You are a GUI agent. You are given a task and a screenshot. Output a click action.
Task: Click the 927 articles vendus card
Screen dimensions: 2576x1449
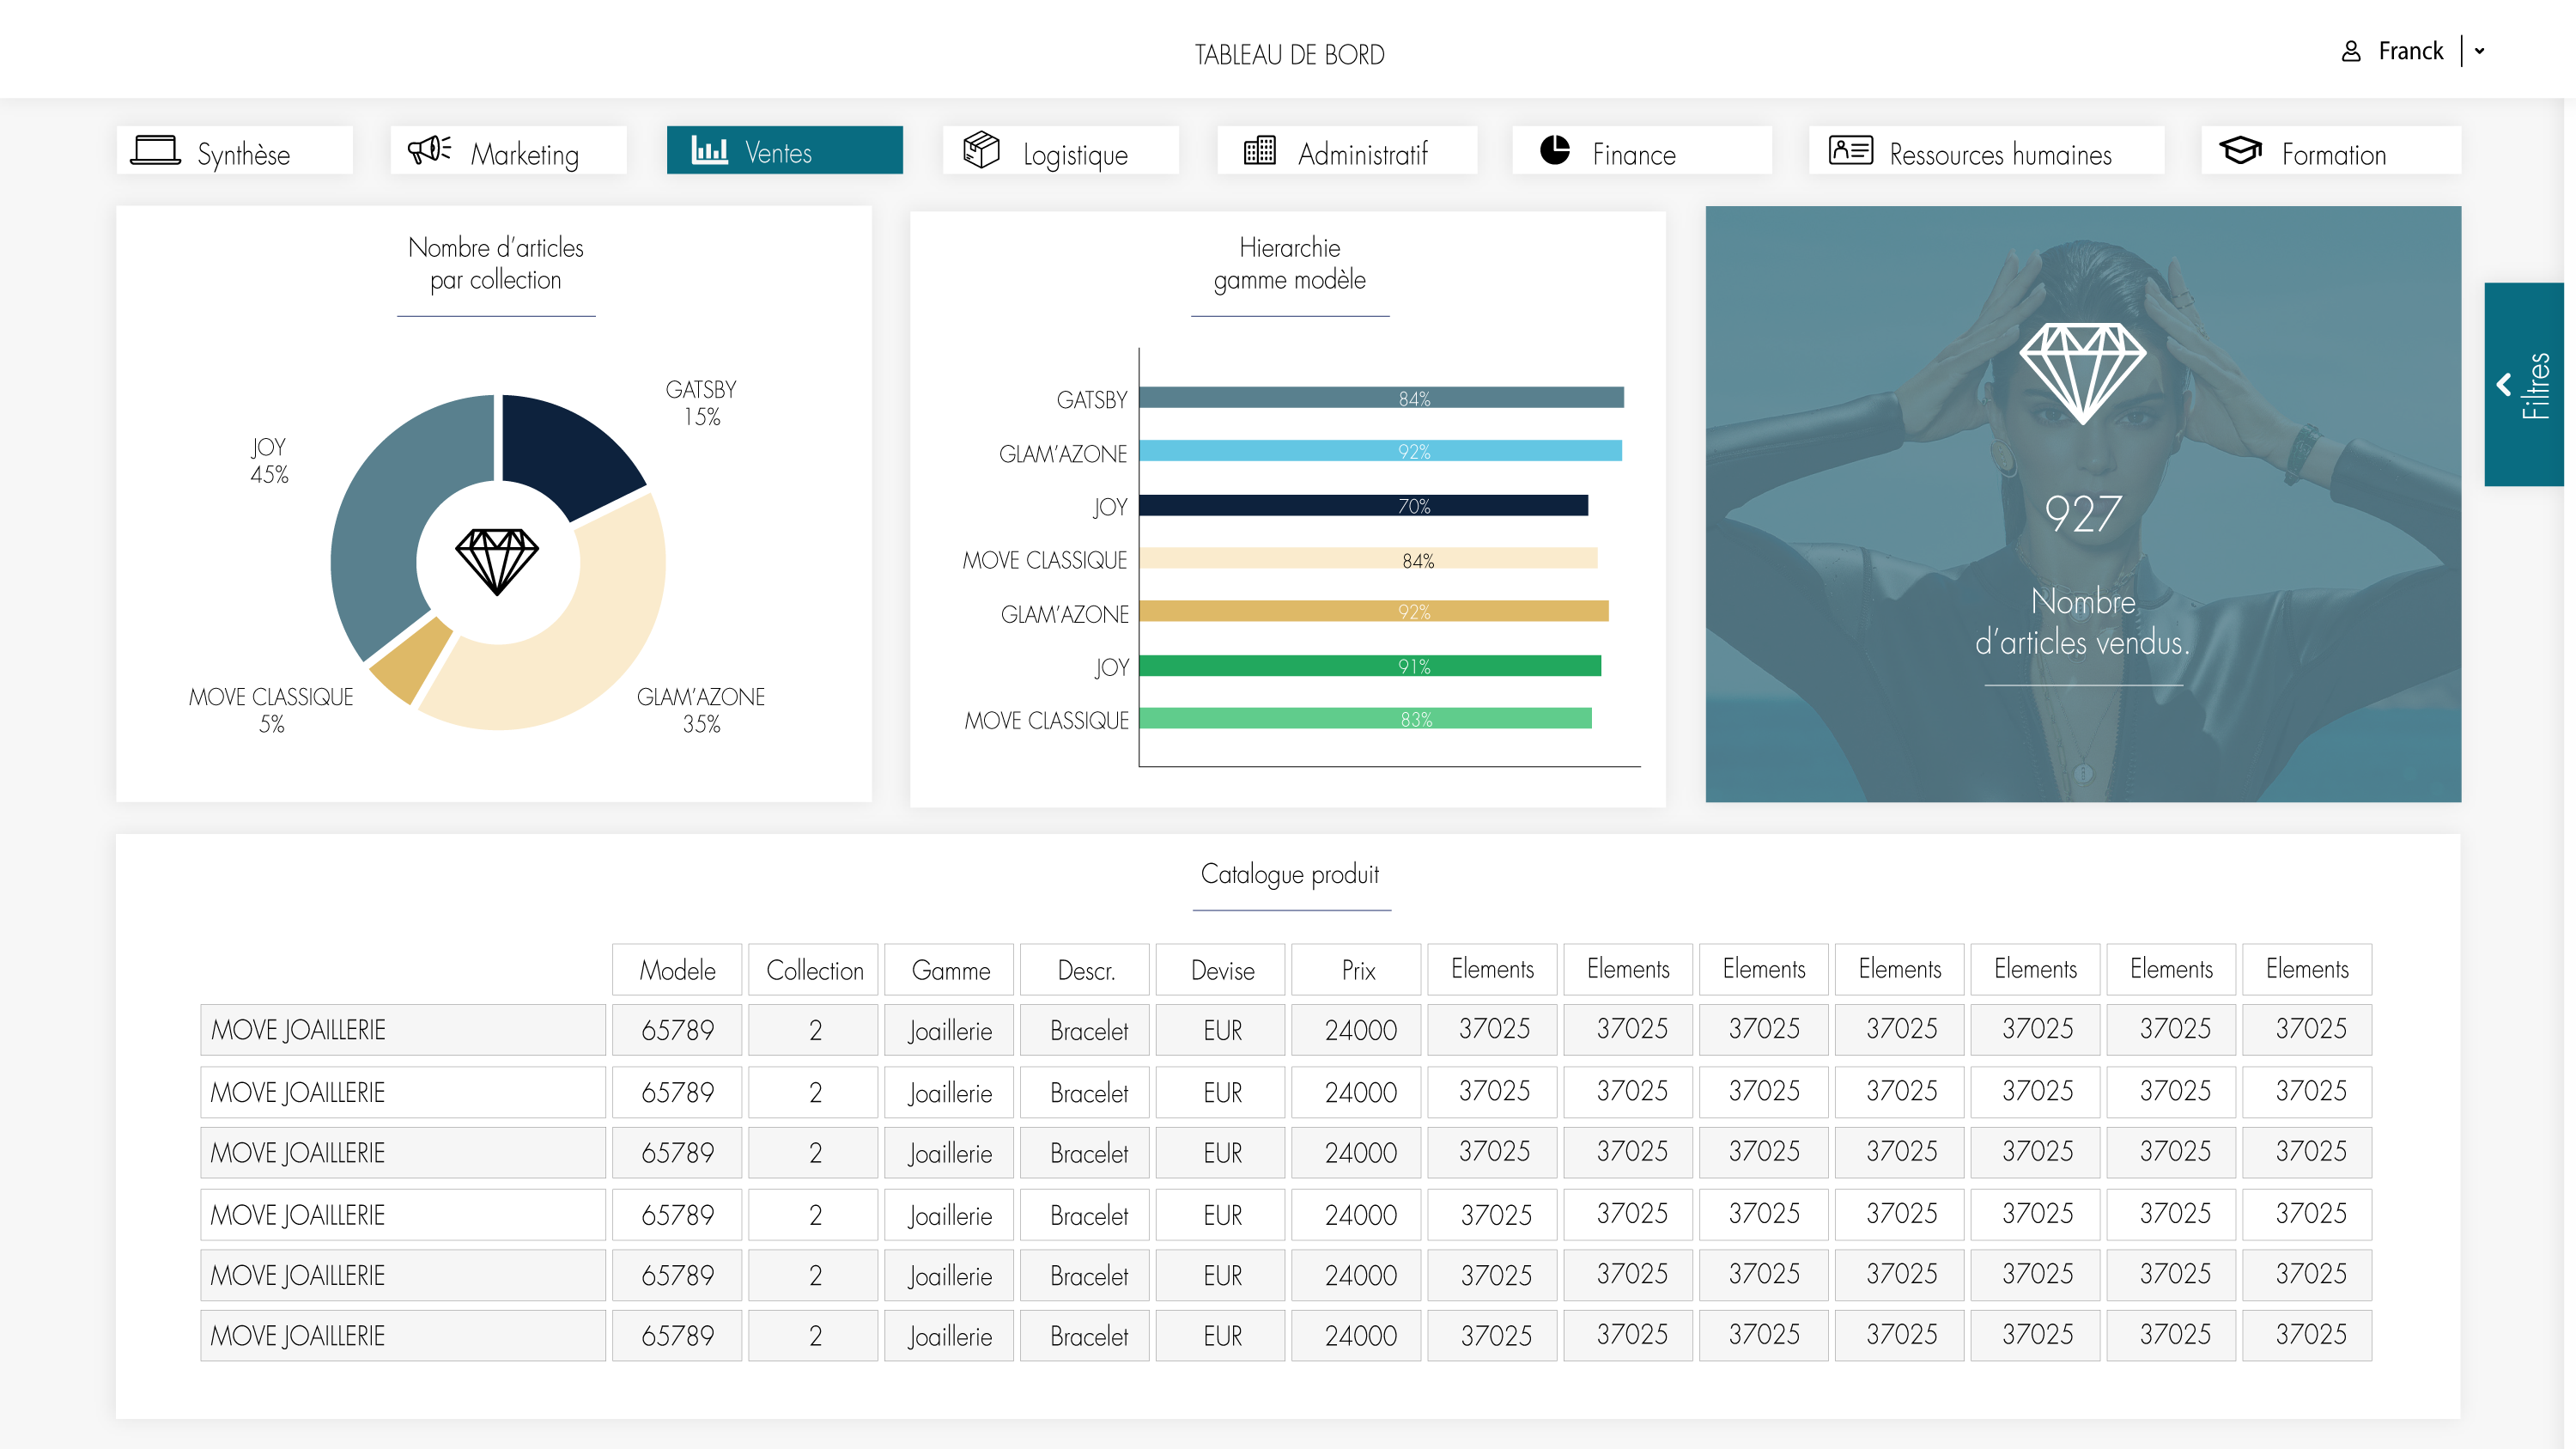(x=2083, y=504)
